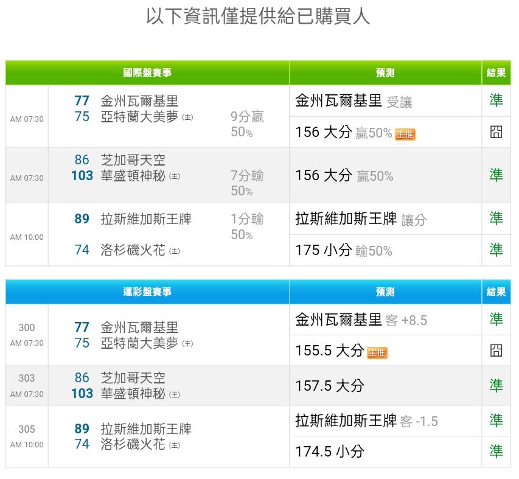Click 洛杉磯火花 team name in game 305
The height and width of the screenshot is (479, 519).
tap(133, 444)
